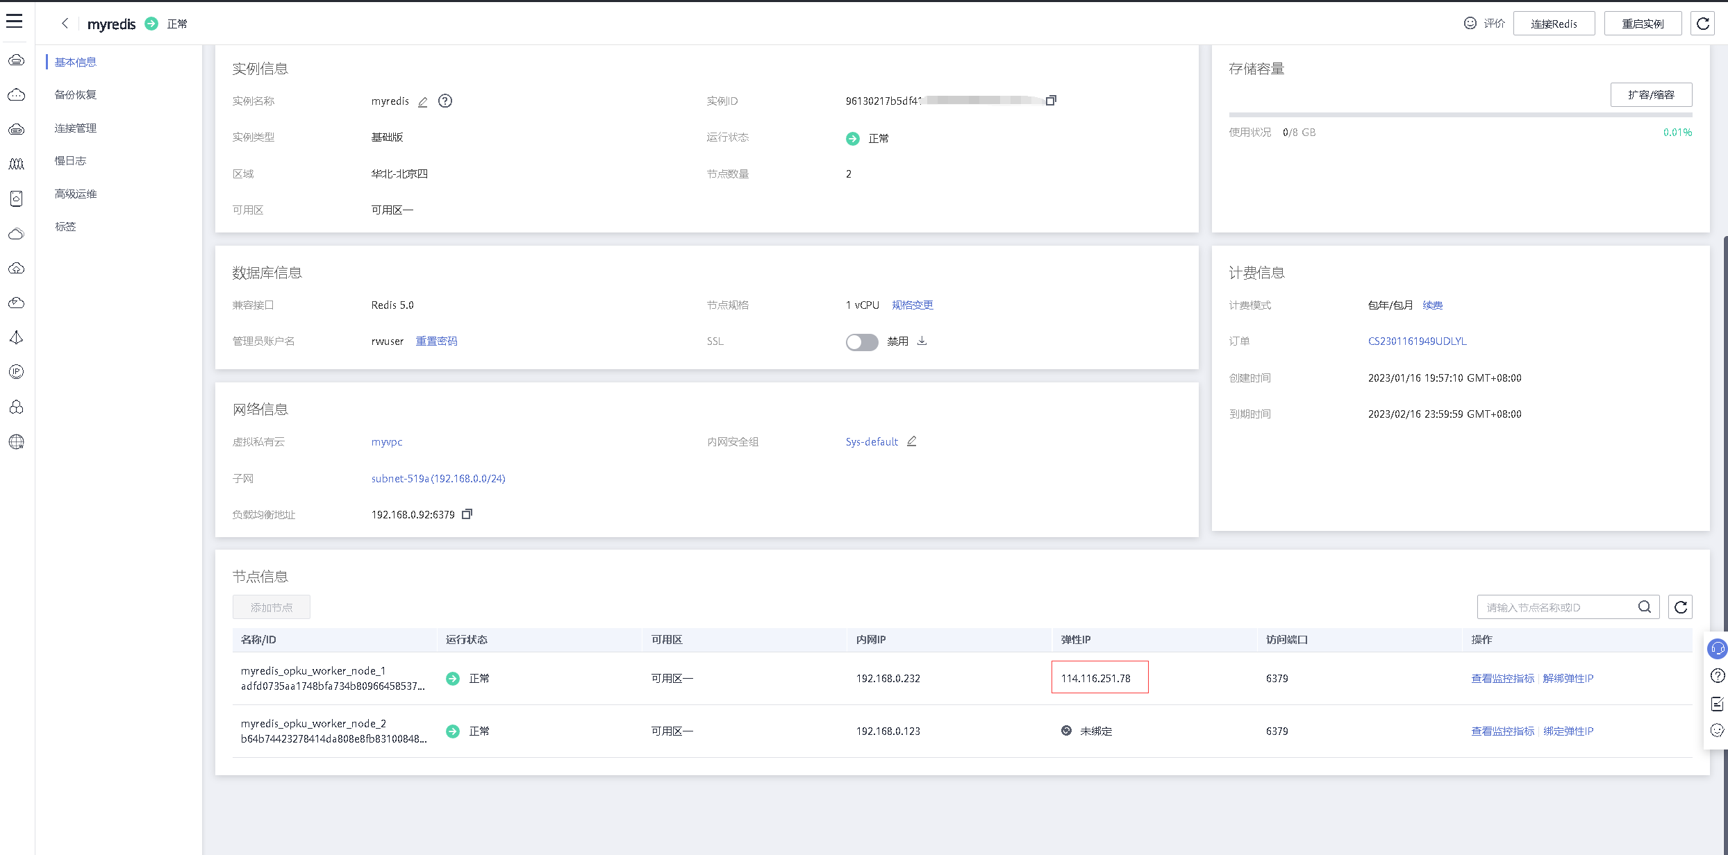The width and height of the screenshot is (1728, 855).
Task: Go back using the left arrow
Action: click(65, 24)
